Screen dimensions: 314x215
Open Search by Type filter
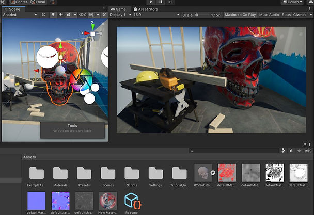(x=284, y=151)
